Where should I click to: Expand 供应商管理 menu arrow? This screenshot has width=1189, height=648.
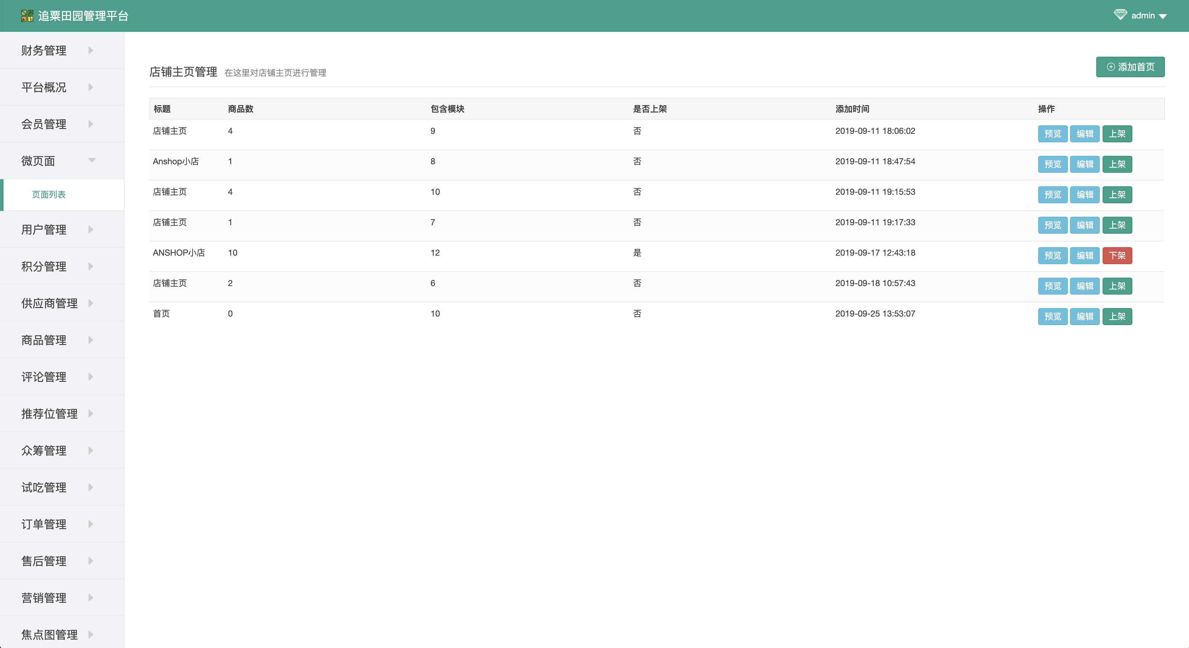pos(91,303)
